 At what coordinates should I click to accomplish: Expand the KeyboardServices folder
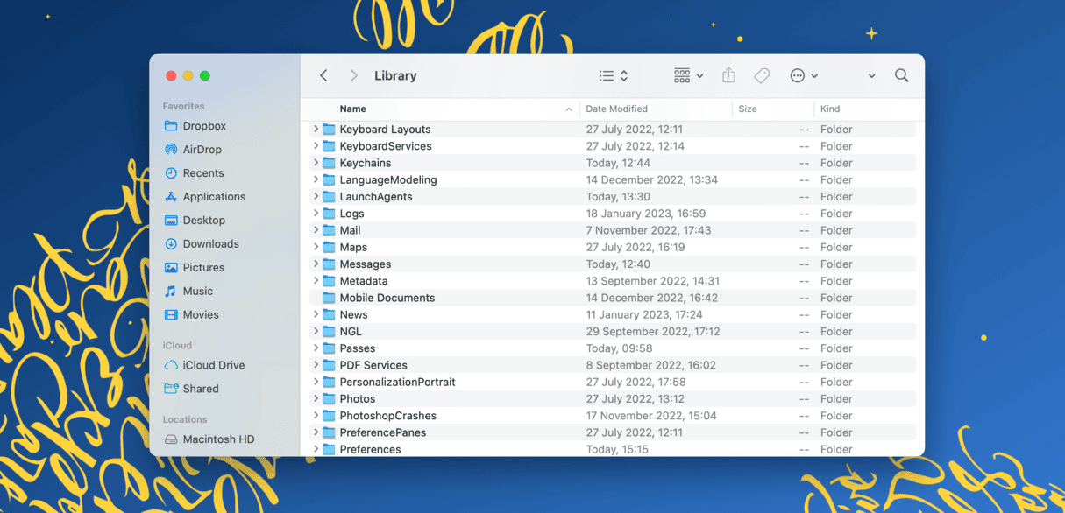(316, 146)
